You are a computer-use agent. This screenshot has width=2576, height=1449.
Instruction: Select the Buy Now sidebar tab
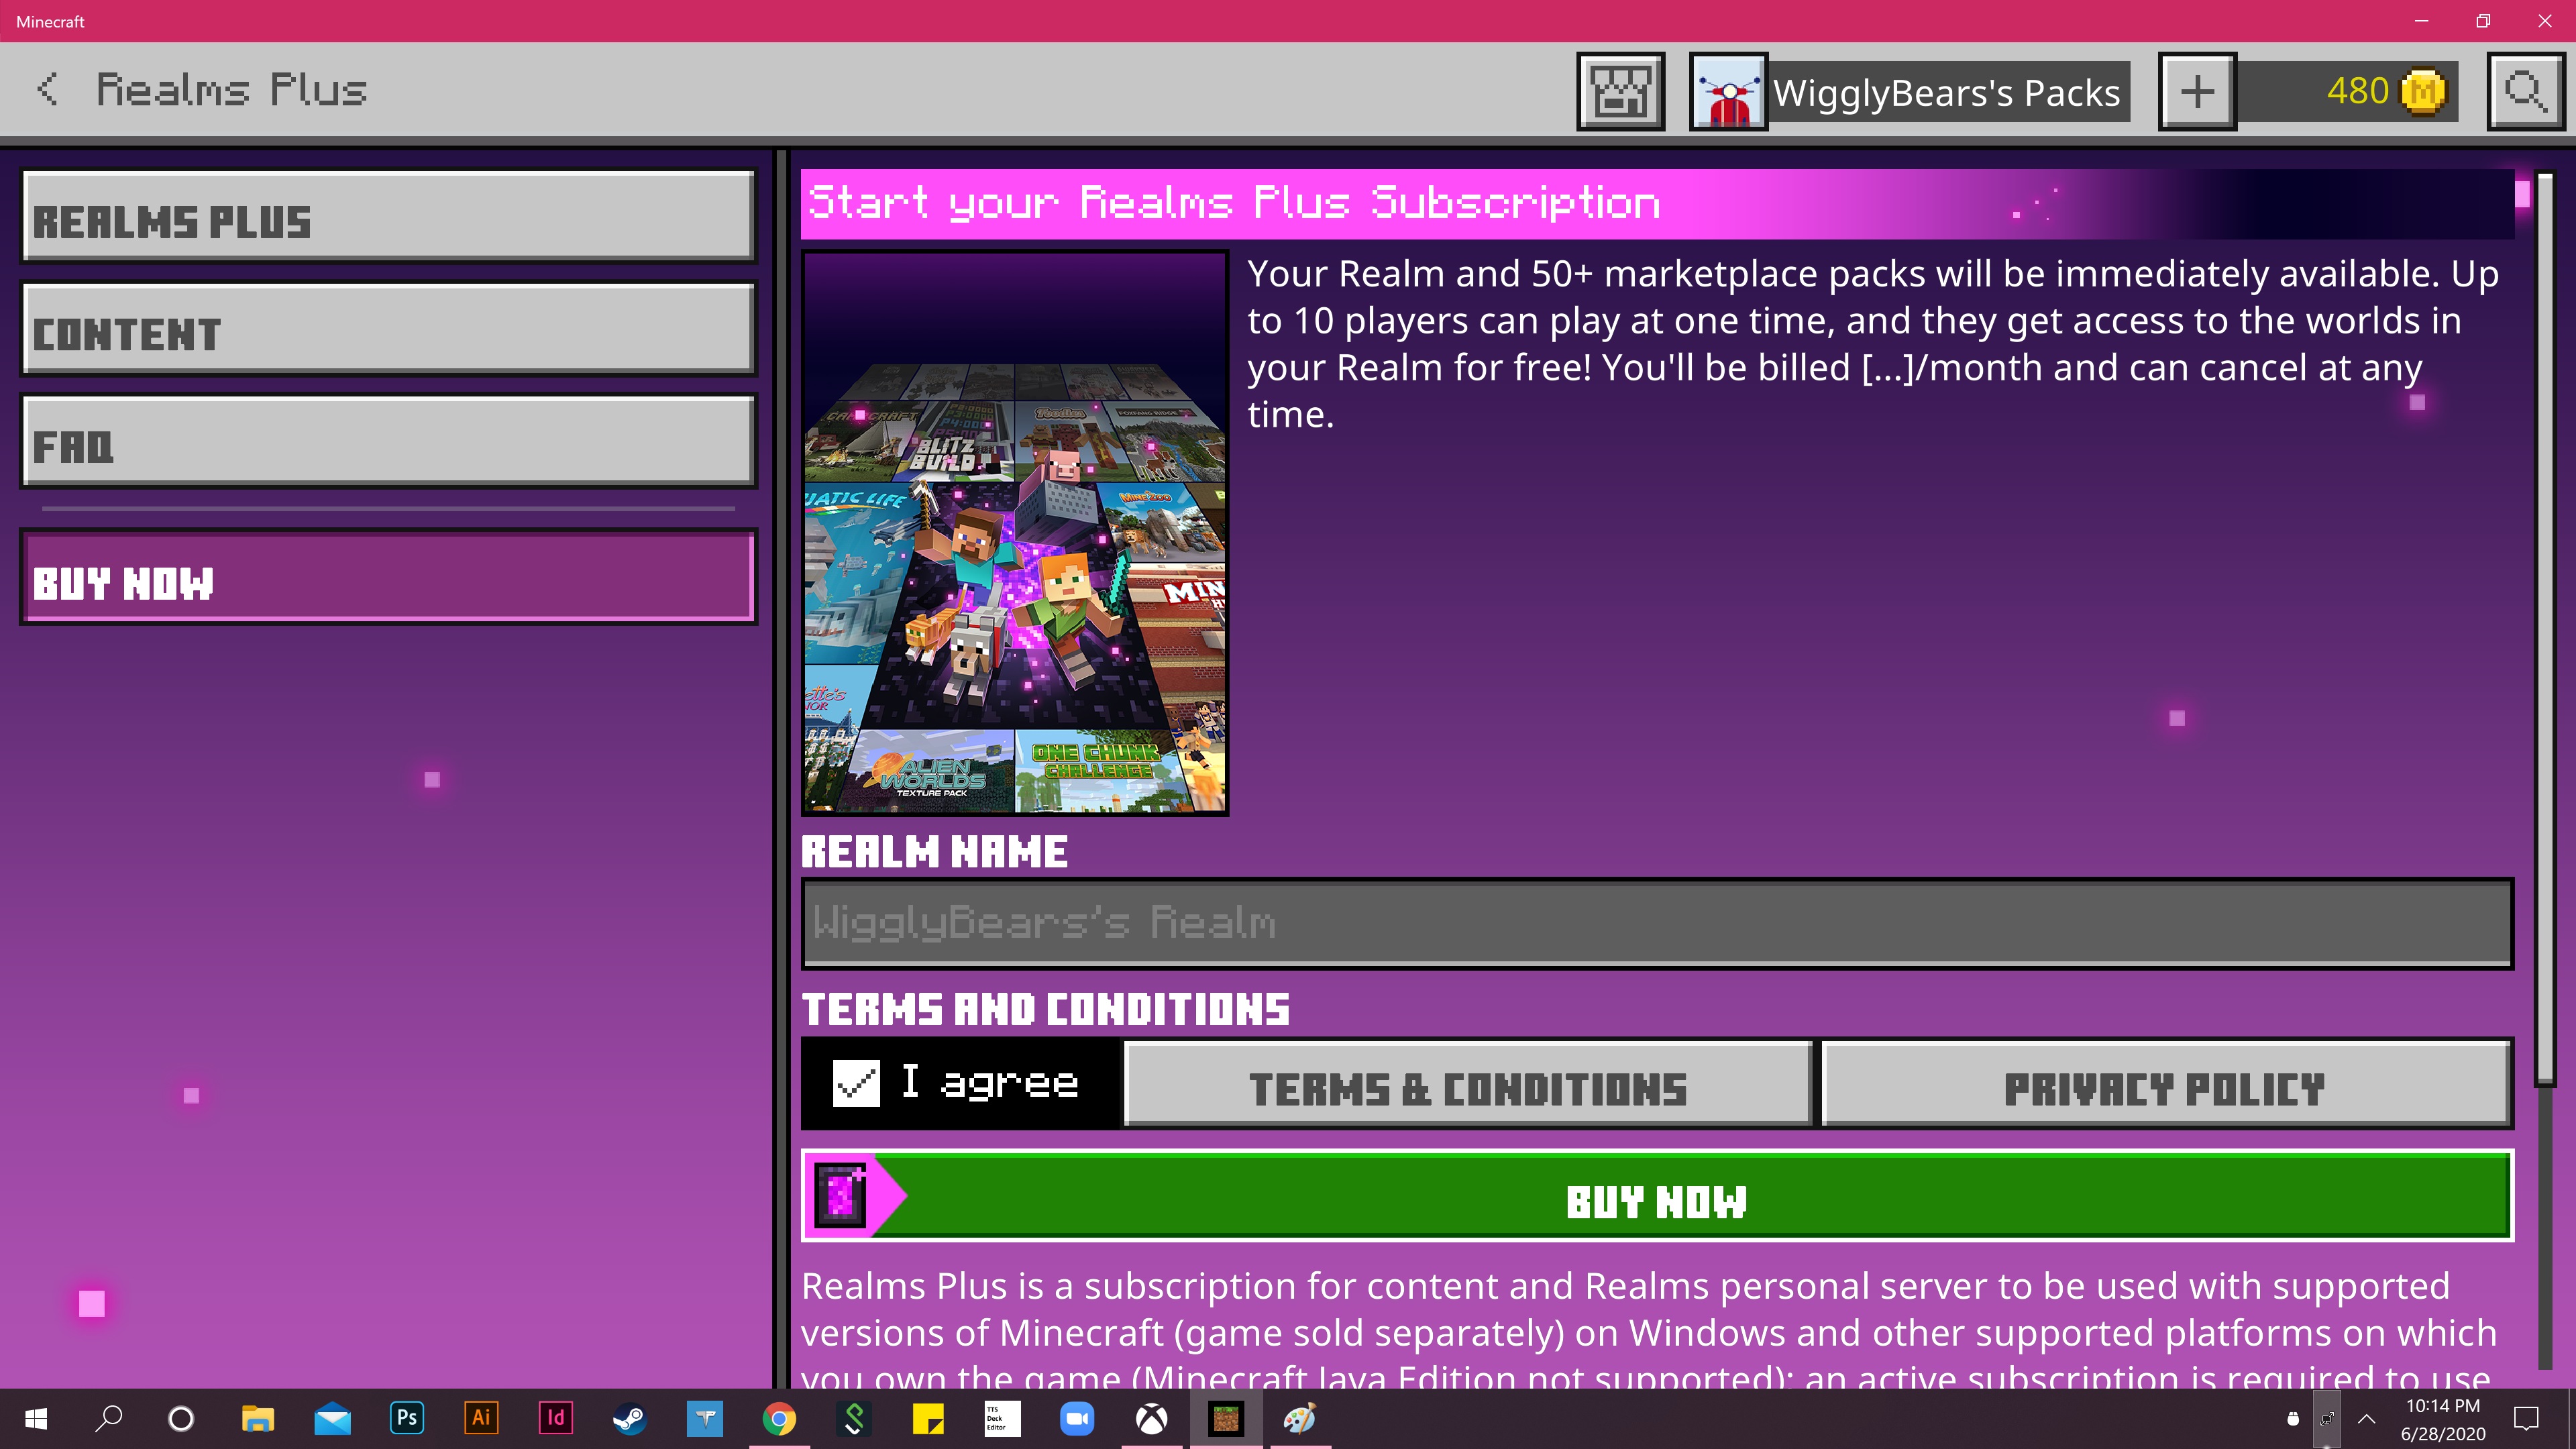(x=388, y=578)
